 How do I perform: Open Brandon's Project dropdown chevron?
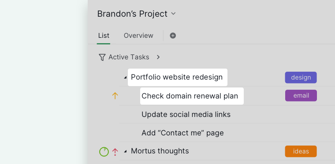tap(173, 14)
